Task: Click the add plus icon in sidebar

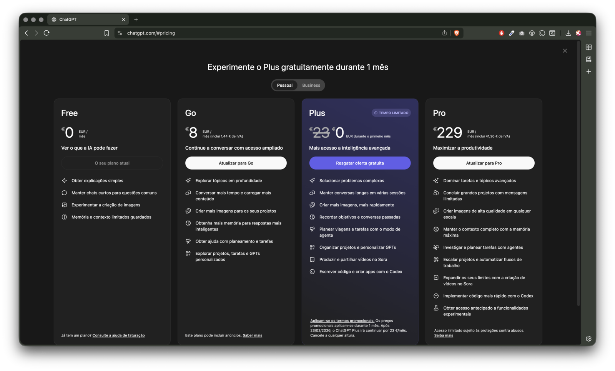Action: (588, 71)
